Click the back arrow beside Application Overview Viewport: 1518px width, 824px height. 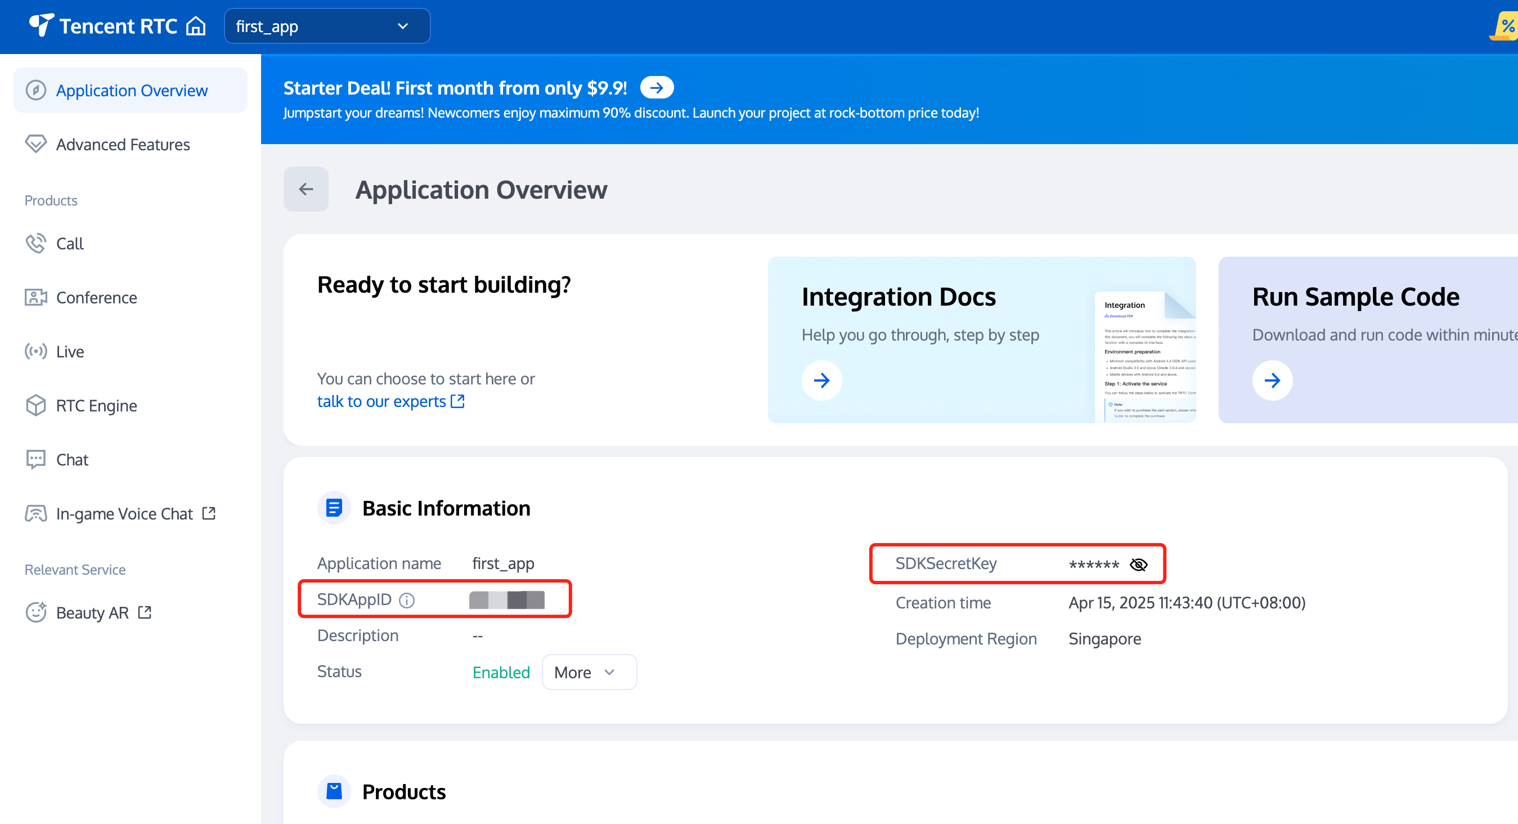[306, 189]
